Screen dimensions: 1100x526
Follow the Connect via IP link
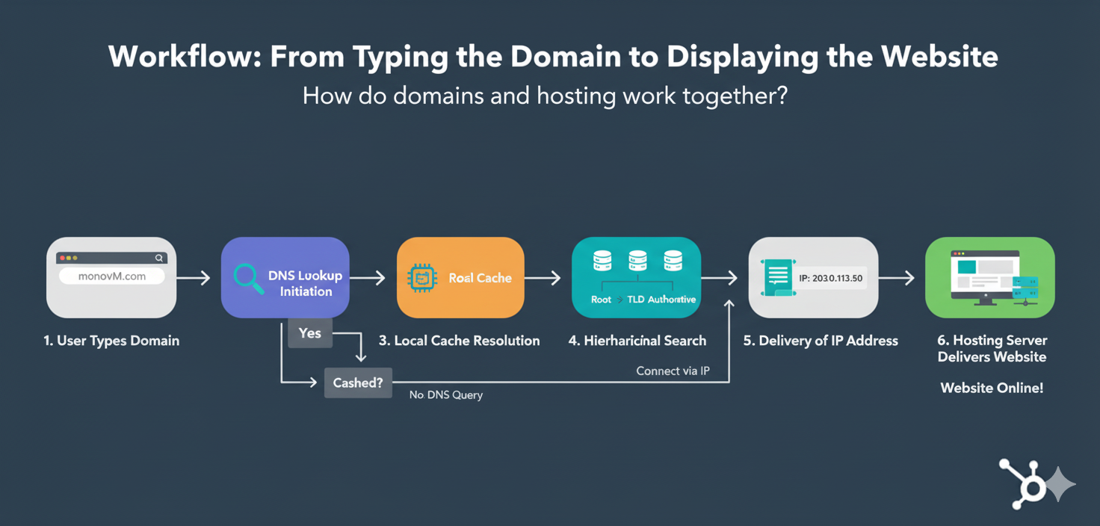click(672, 370)
